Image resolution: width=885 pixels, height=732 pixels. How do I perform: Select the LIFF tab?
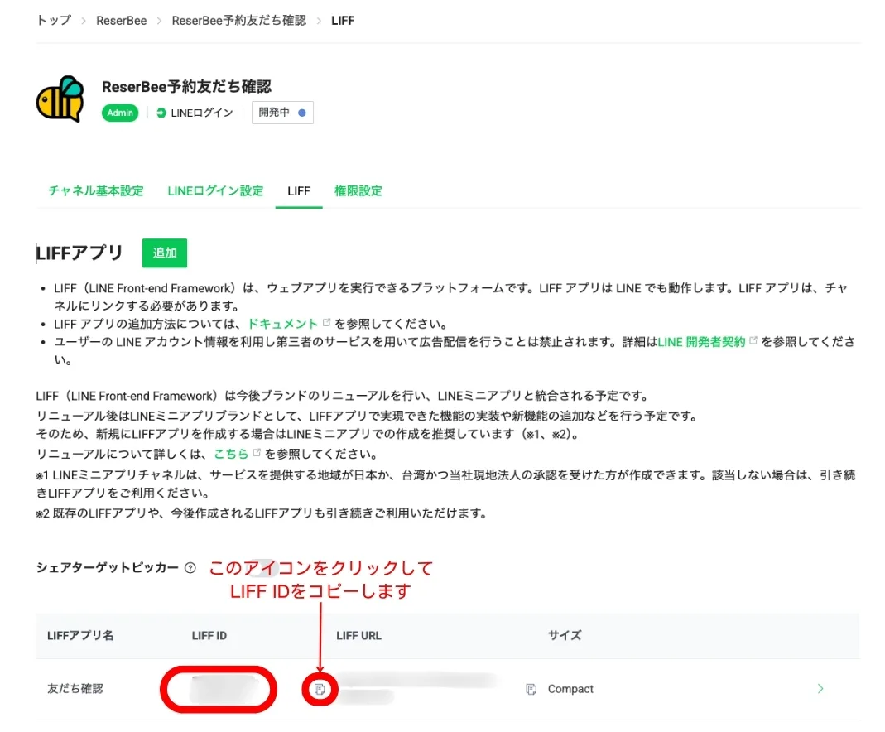[x=299, y=190]
